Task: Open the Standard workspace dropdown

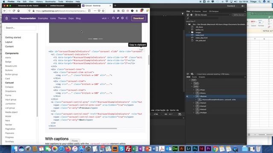Action: [232, 6]
